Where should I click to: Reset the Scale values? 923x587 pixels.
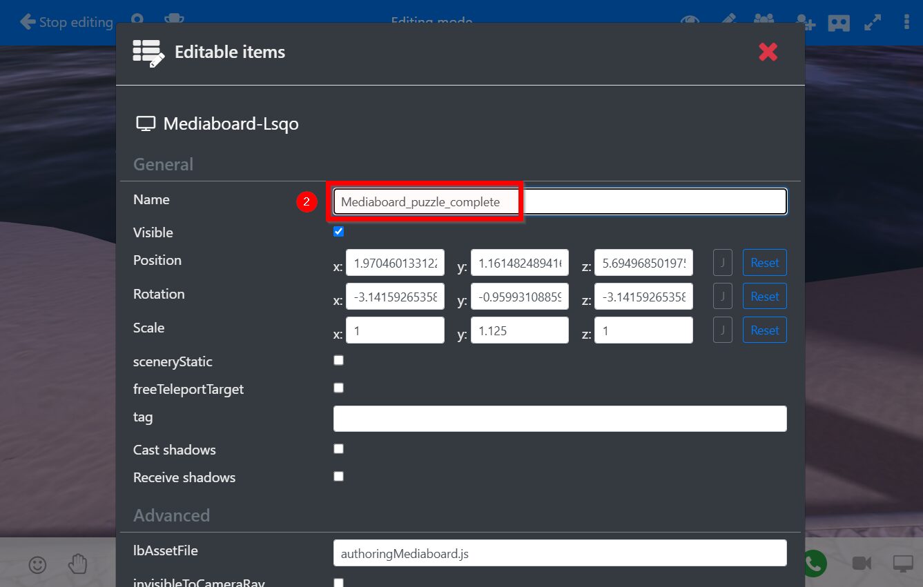point(764,330)
